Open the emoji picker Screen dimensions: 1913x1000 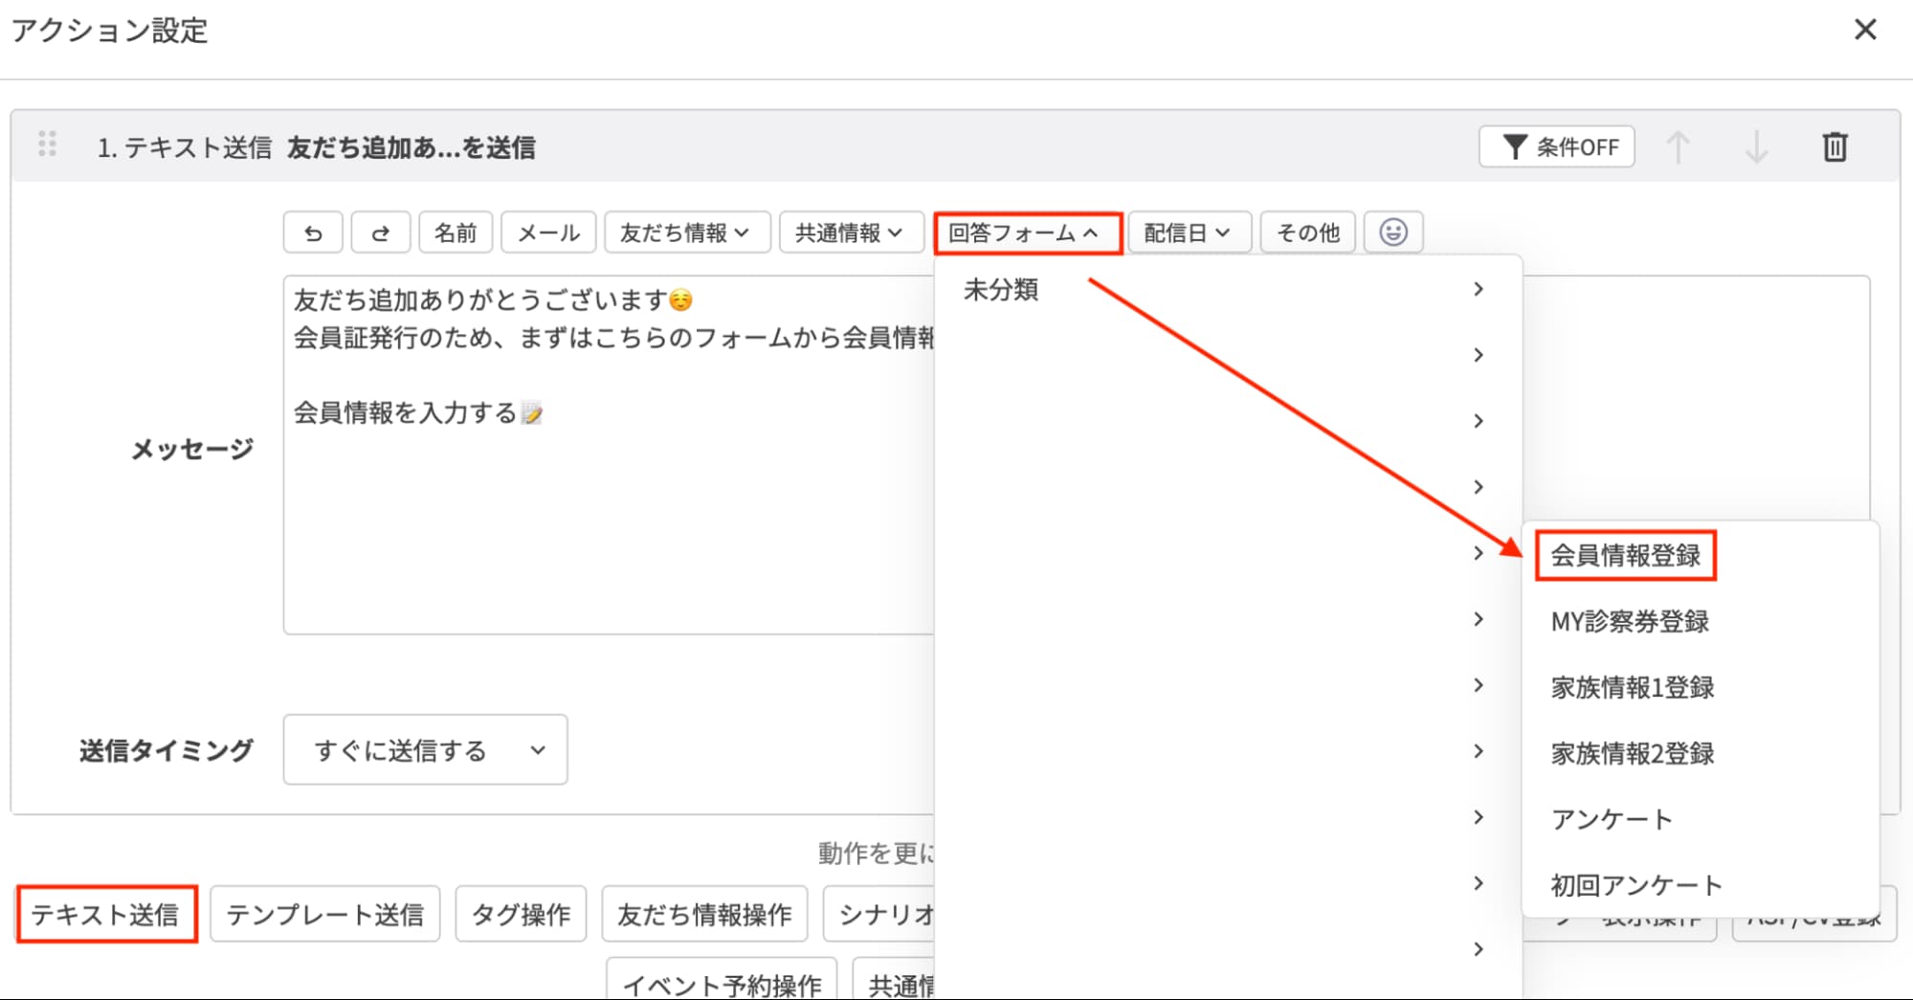[x=1394, y=232]
